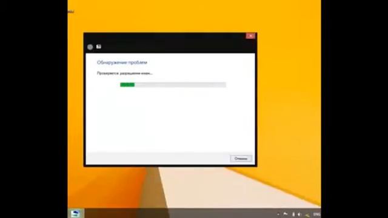Click the battery/power icon in system tray

pos(293,214)
